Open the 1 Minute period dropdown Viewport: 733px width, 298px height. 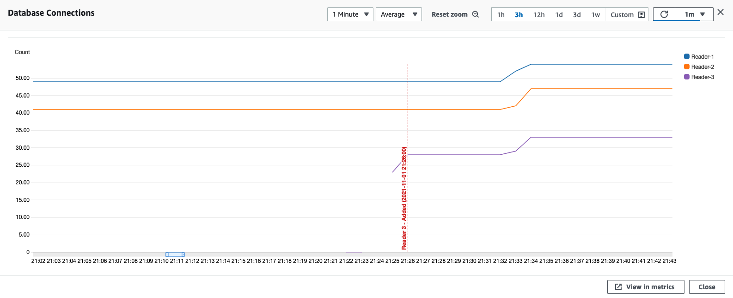click(x=350, y=14)
